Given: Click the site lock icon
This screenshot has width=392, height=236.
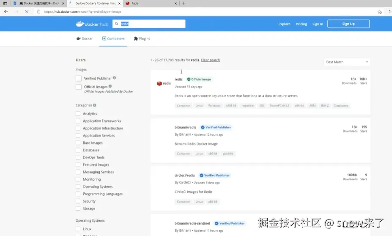Looking at the screenshot, I should (38, 11).
